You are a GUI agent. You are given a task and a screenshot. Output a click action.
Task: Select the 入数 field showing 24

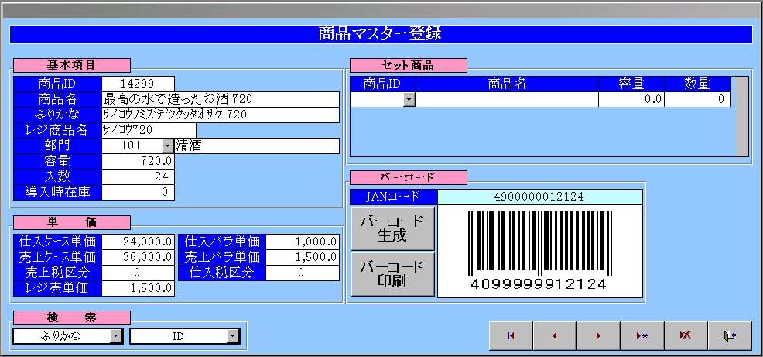tap(138, 177)
